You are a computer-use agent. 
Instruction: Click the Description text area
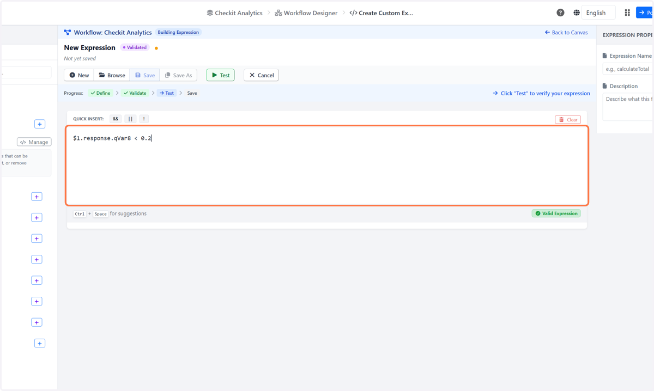(628, 107)
